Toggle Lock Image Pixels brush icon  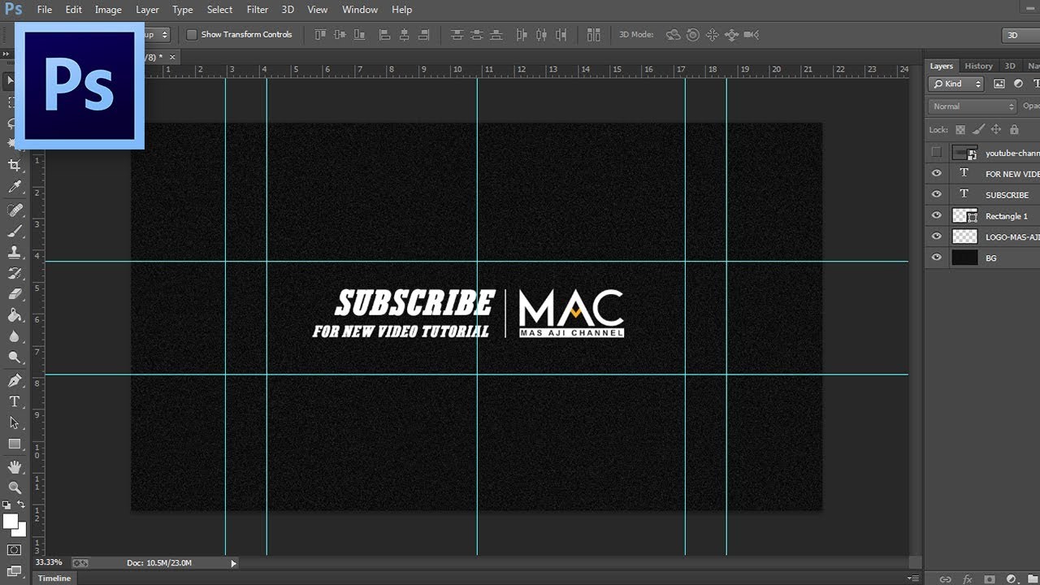click(978, 129)
